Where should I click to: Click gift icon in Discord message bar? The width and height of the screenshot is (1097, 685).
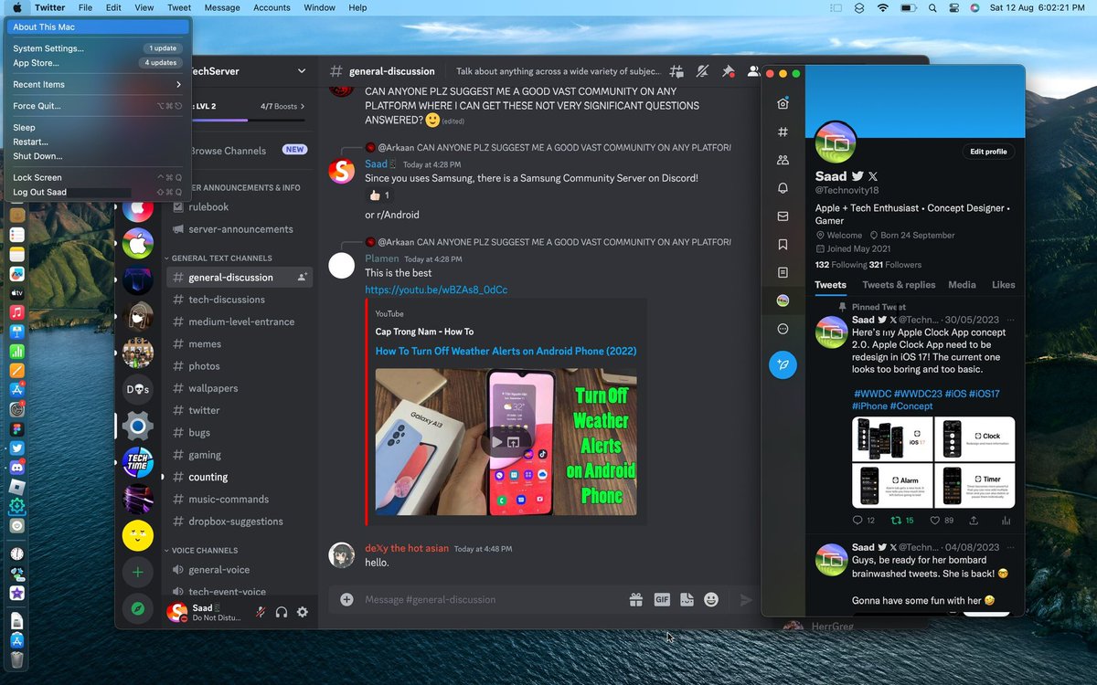click(x=635, y=600)
